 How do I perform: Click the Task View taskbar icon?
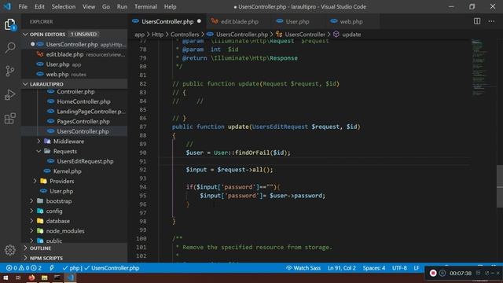pos(18,277)
